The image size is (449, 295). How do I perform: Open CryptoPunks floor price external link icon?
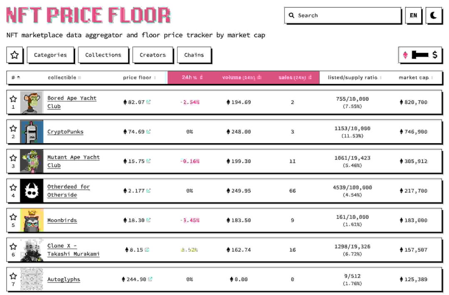[148, 131]
